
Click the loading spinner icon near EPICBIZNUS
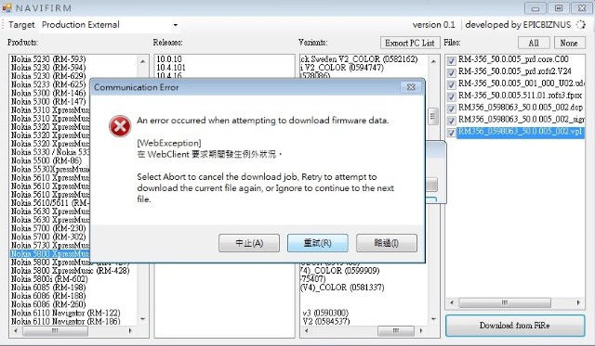coord(581,25)
